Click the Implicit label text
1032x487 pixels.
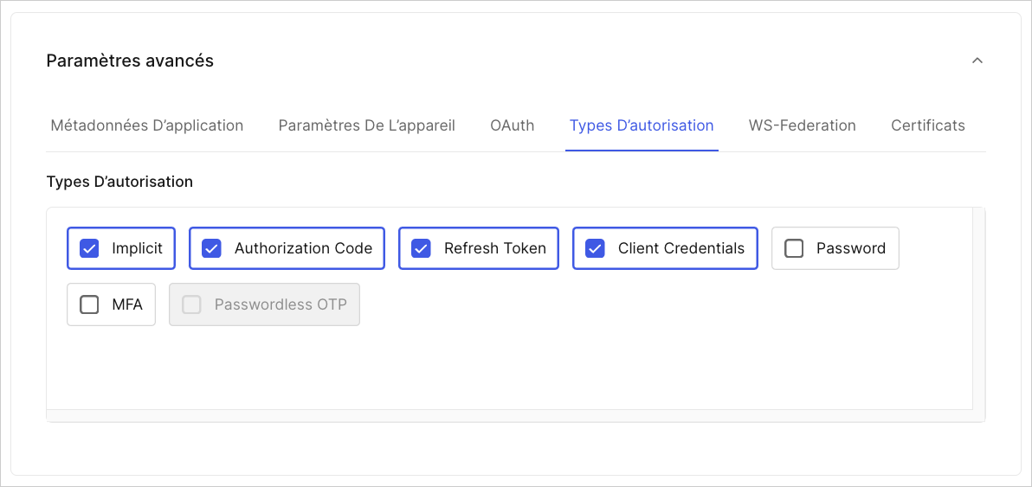coord(137,248)
